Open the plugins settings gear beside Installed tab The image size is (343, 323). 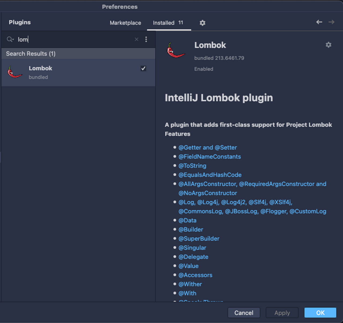[x=203, y=23]
